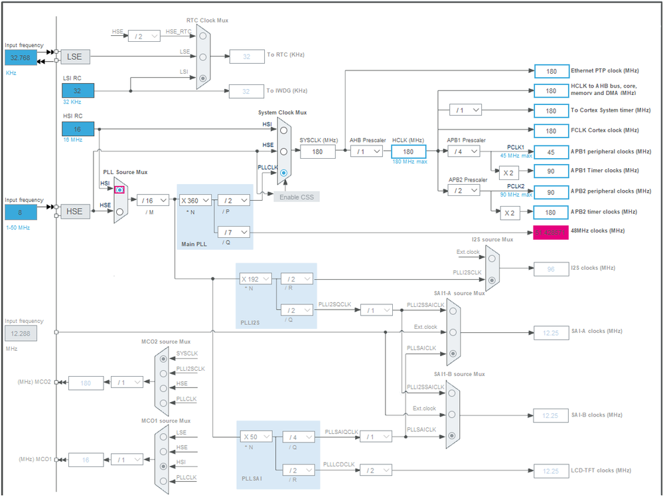Open Main PLL X 360 multiplier dropdown
Viewport: 663px width, 497px height.
(x=195, y=200)
